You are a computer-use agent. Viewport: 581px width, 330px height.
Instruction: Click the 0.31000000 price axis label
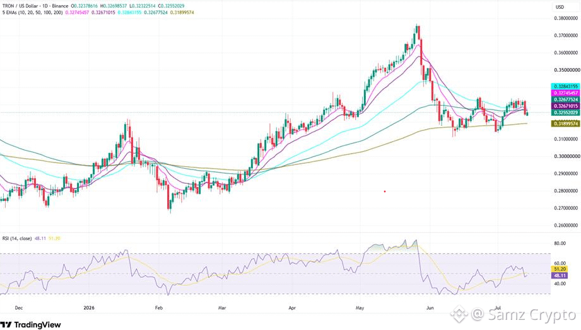click(566, 139)
